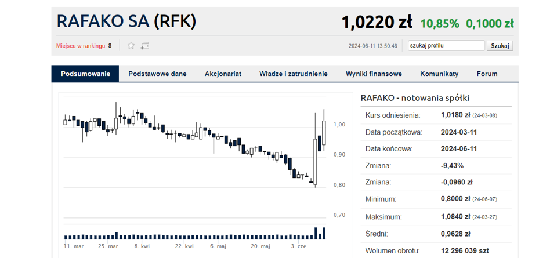Click the (24-03-27) maximum date note
550x258 pixels.
pyautogui.click(x=484, y=217)
